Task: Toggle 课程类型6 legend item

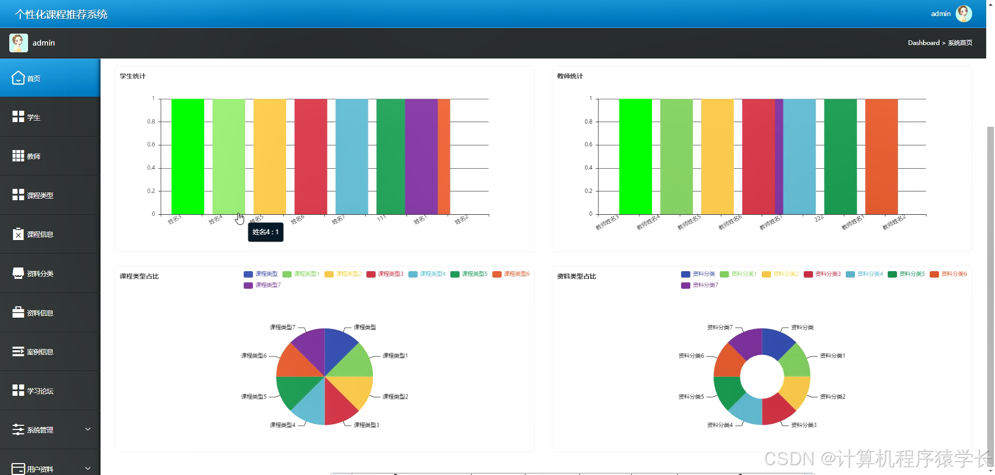Action: [511, 274]
